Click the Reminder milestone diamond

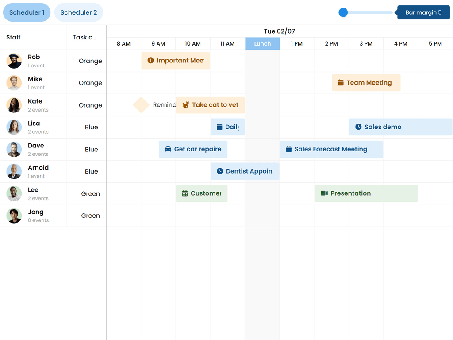(x=141, y=105)
